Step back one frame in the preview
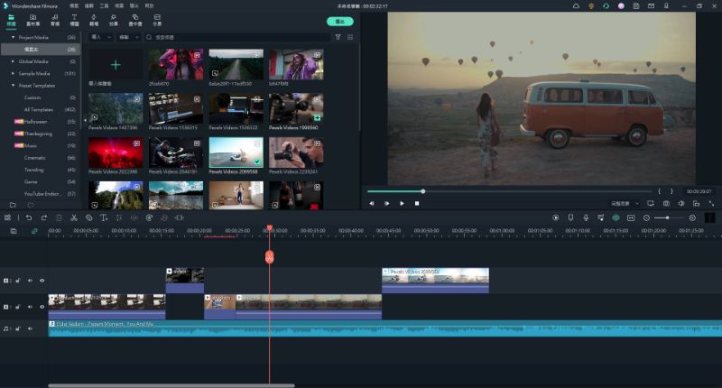The width and height of the screenshot is (722, 388). point(372,203)
